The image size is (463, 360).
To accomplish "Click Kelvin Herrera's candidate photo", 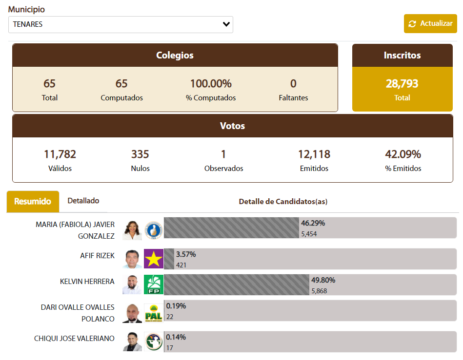I will 132,284.
